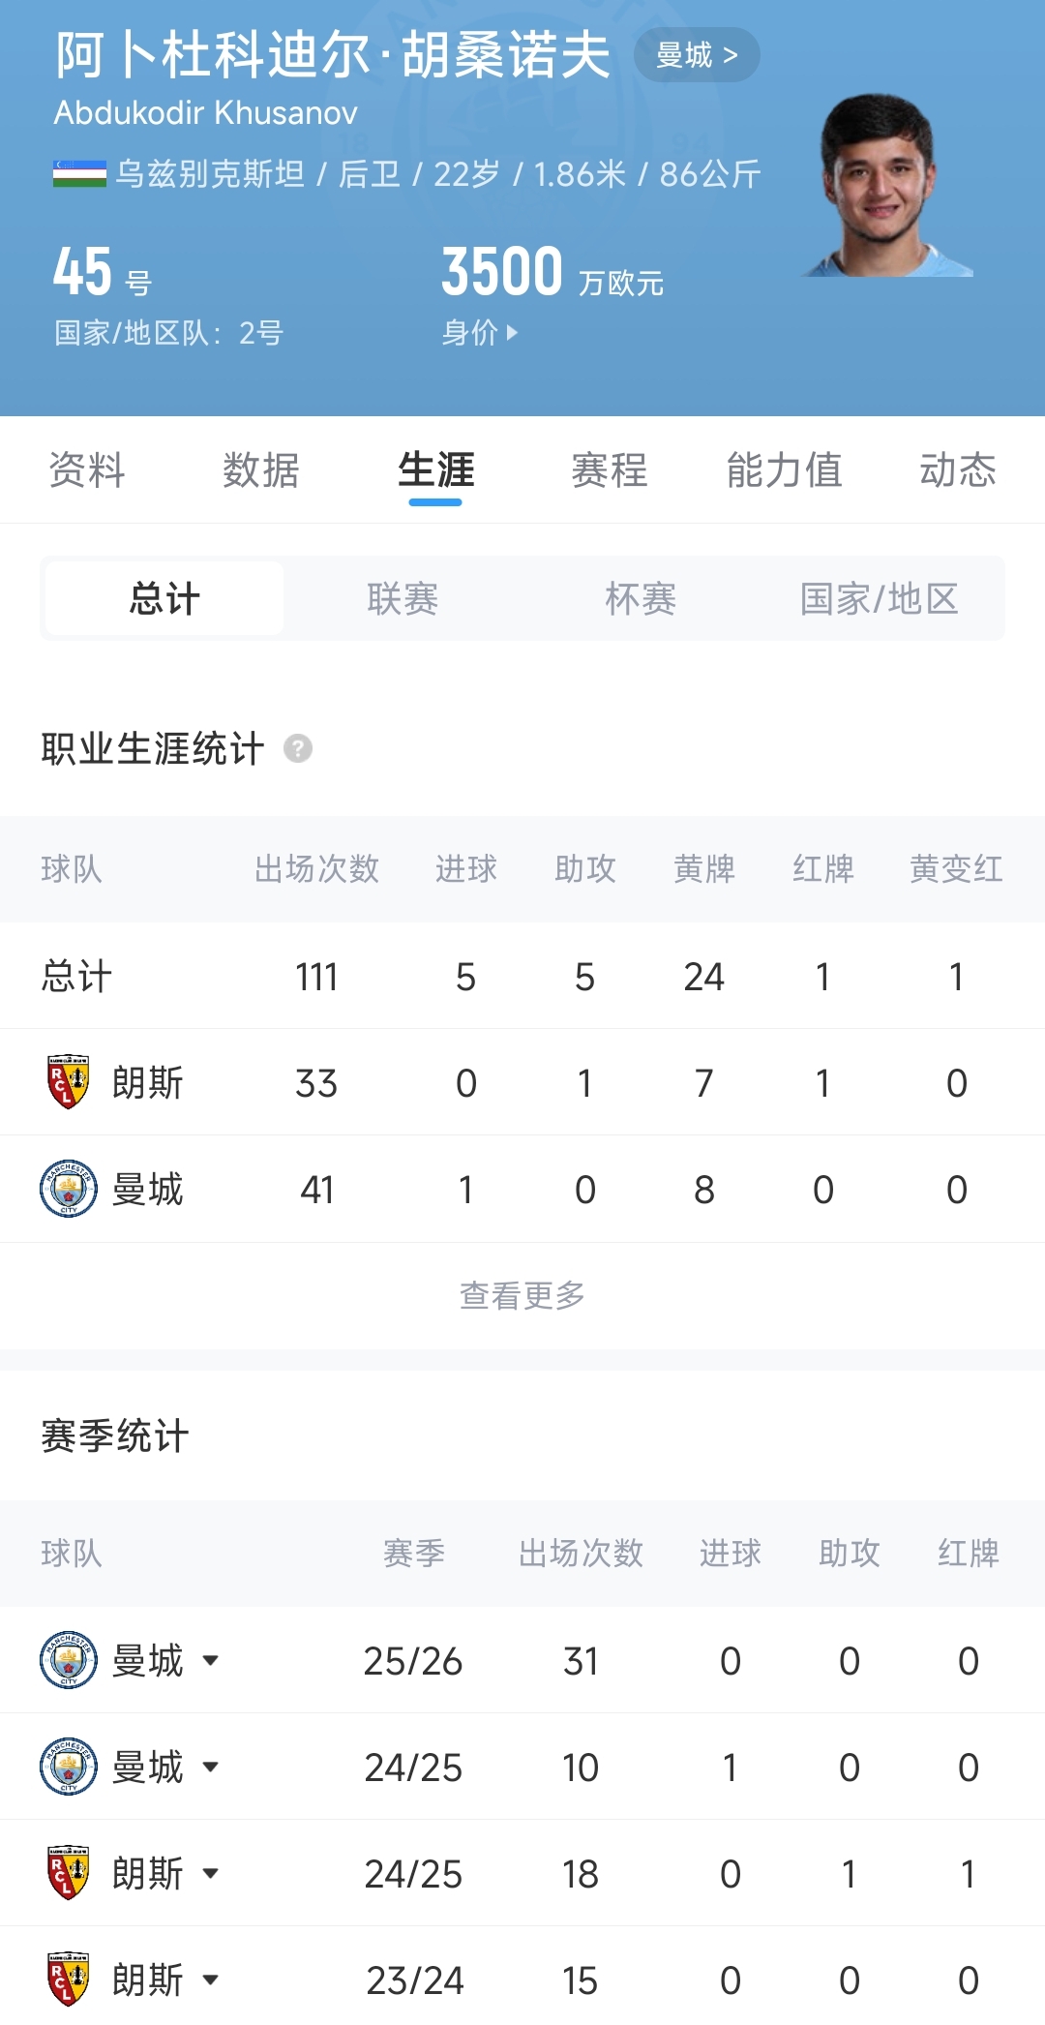Tap the Uzbekistan flag icon
This screenshot has height=2025, width=1045.
point(79,174)
